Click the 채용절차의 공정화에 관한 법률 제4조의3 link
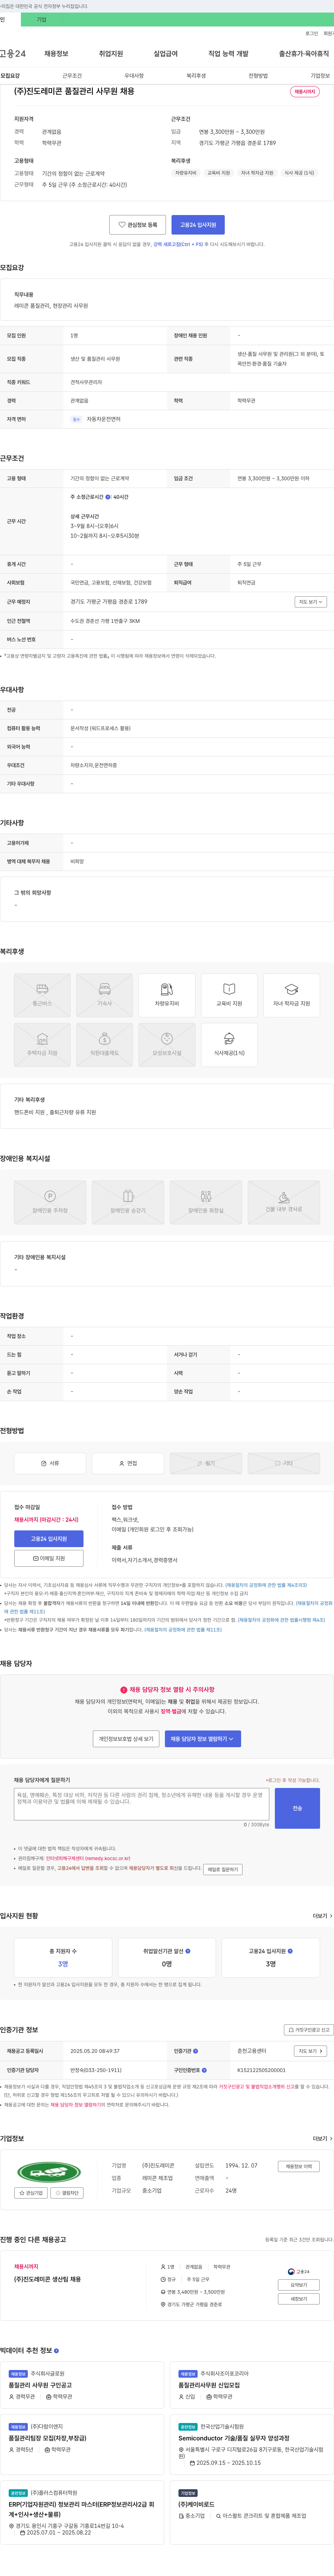Viewport: 334px width, 2576px height. pyautogui.click(x=266, y=1585)
